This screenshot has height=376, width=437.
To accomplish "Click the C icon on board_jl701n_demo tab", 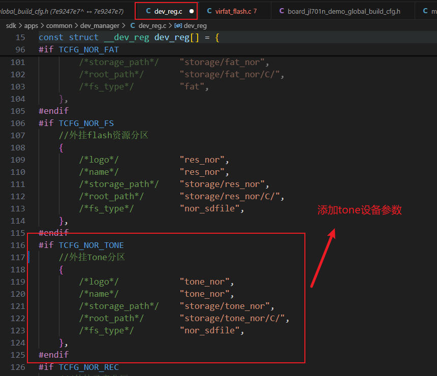I will (x=282, y=11).
